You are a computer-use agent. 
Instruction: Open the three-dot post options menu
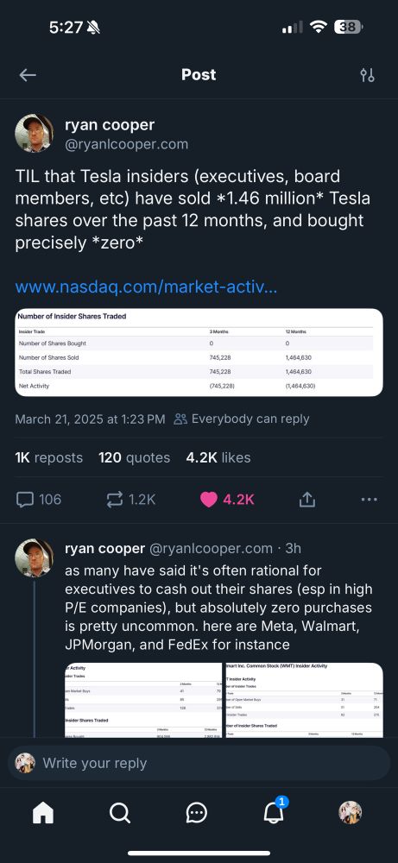click(369, 500)
